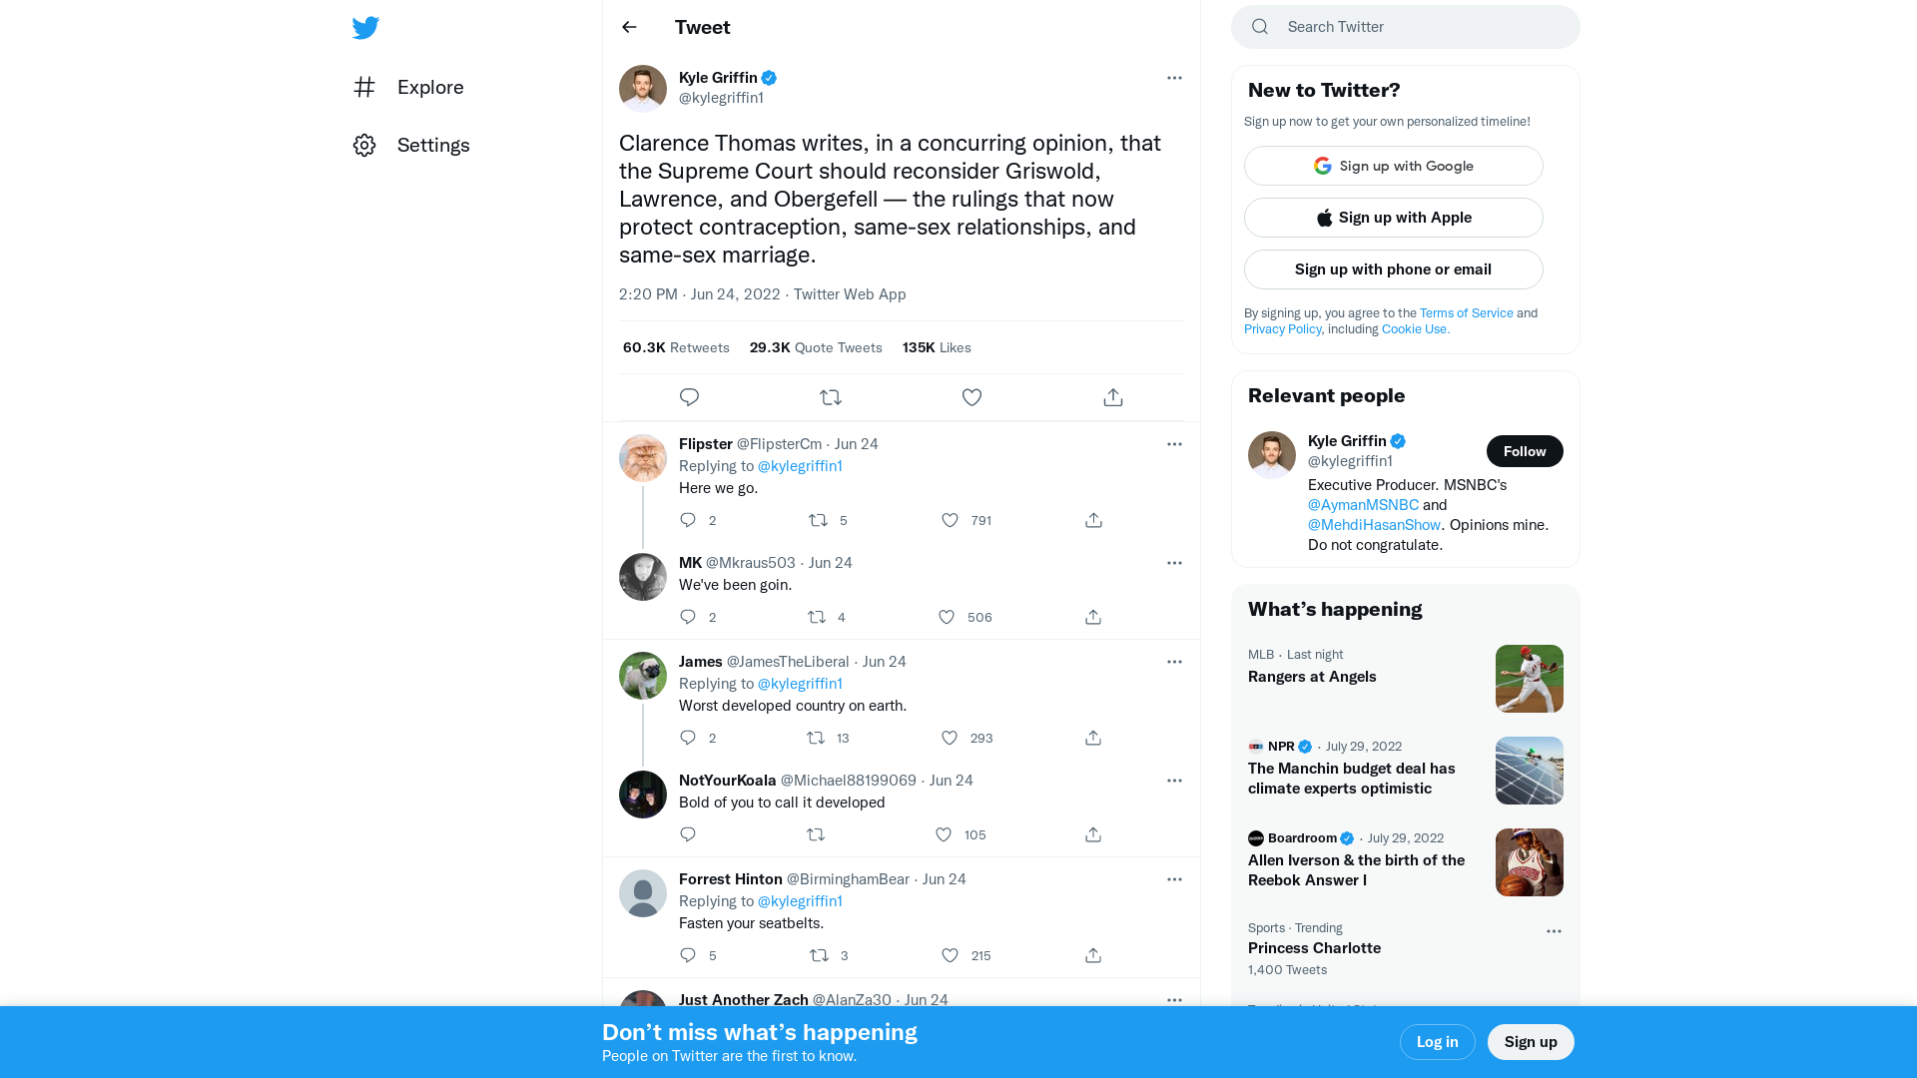
Task: Click the back arrow beside Tweet header
Action: [x=629, y=27]
